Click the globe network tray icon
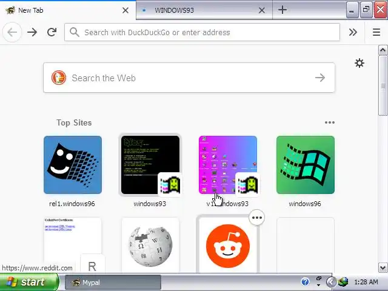Viewport: 388px width, 291px height. tap(343, 282)
